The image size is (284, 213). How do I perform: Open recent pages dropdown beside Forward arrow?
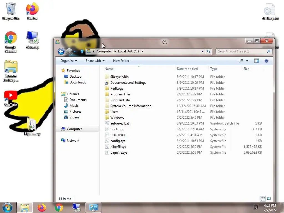point(75,52)
